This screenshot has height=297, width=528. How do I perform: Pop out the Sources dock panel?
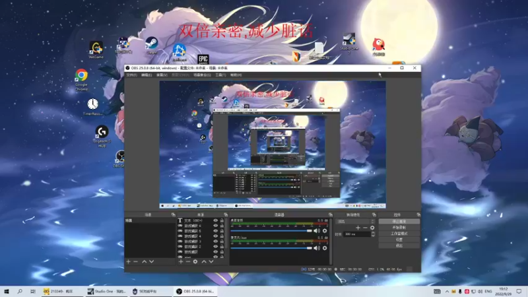click(x=226, y=214)
